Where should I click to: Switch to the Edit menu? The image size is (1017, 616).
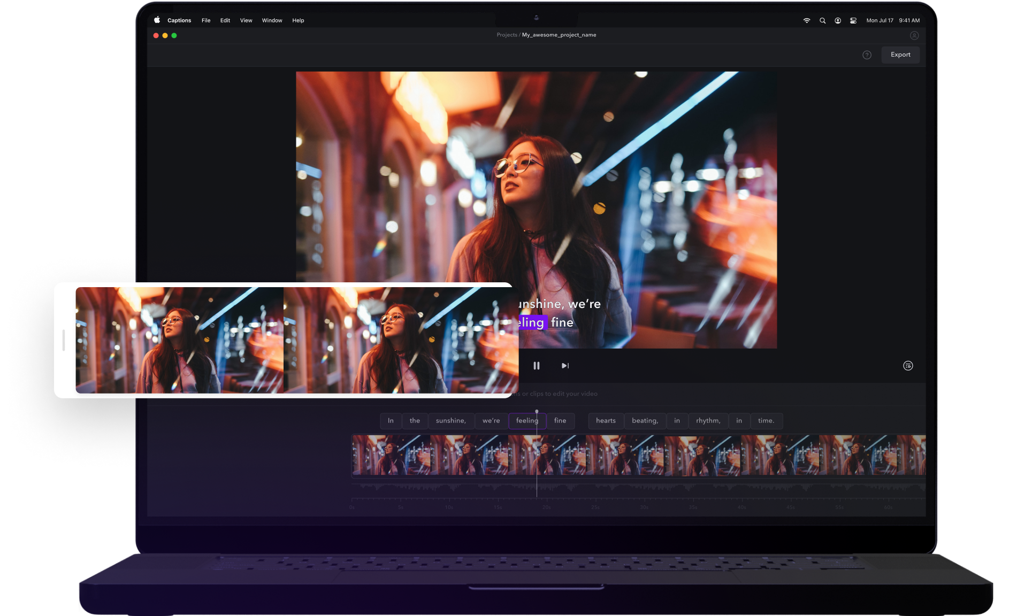pyautogui.click(x=225, y=20)
